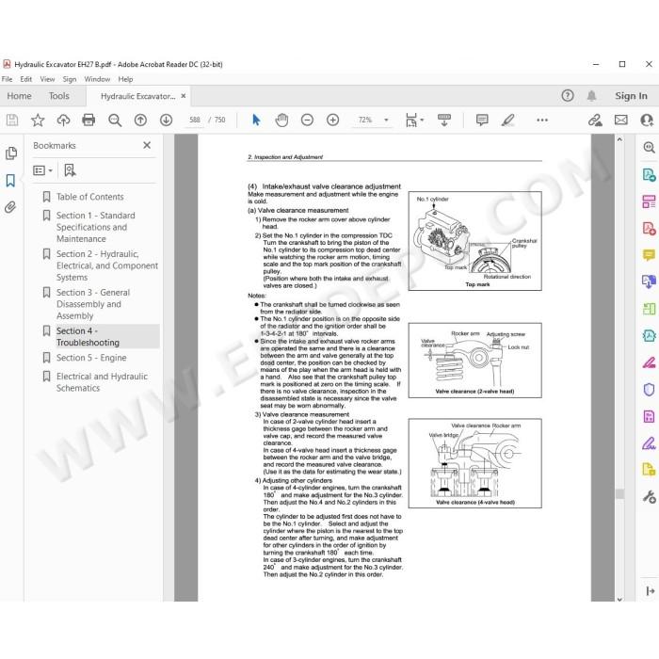Screen dimensions: 659x659
Task: Open Section 2 Hydraulic, Electrical bookmark
Action: 107,265
